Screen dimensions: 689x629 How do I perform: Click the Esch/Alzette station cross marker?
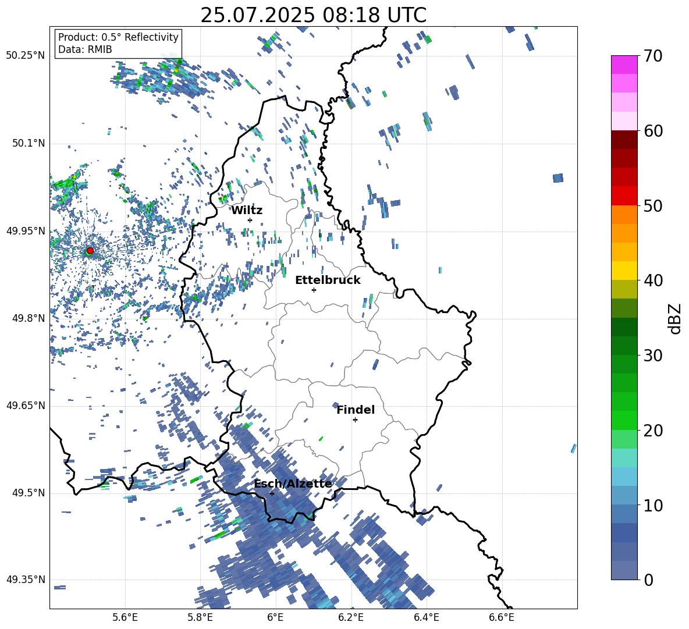(x=272, y=493)
